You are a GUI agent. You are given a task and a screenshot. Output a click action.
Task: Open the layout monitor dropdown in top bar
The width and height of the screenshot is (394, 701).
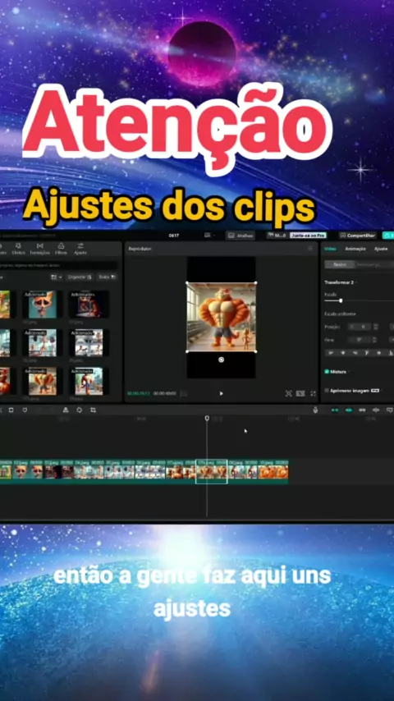click(209, 235)
